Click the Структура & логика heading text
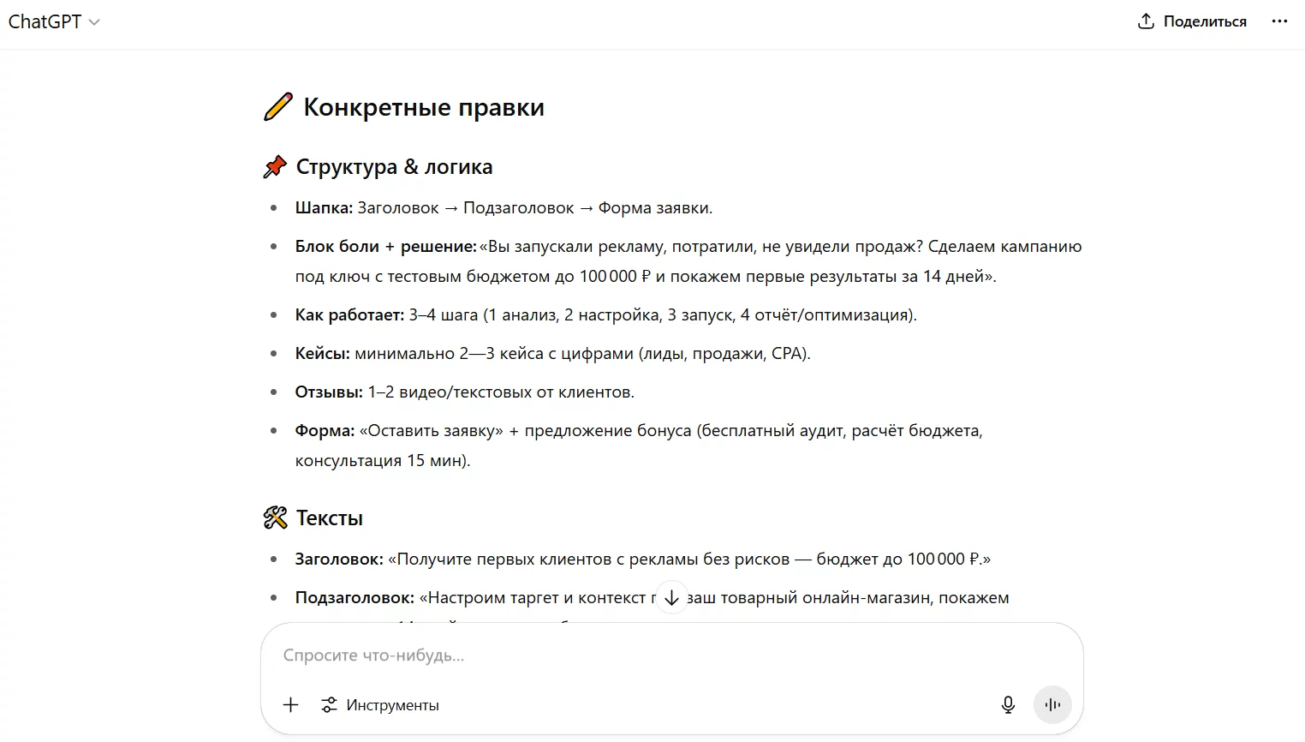Screen dimensions: 1305x742 394,167
